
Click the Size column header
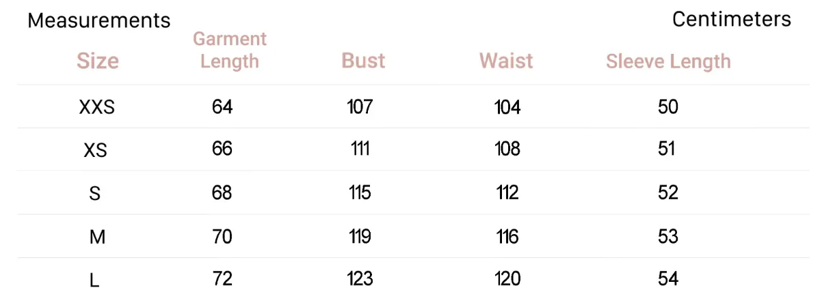98,61
